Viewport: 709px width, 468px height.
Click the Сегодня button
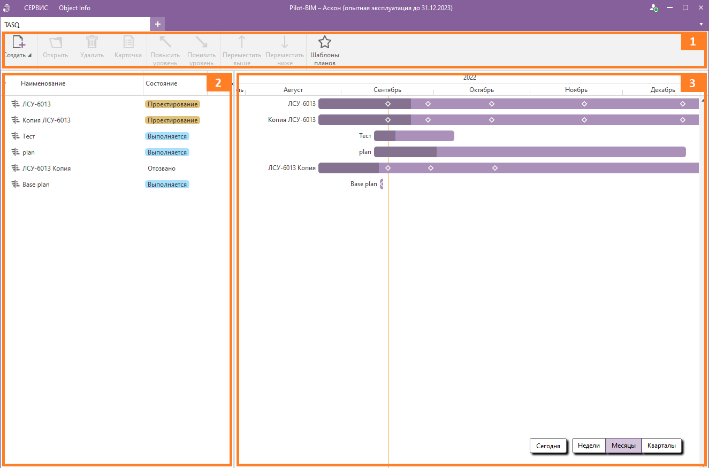click(x=548, y=446)
